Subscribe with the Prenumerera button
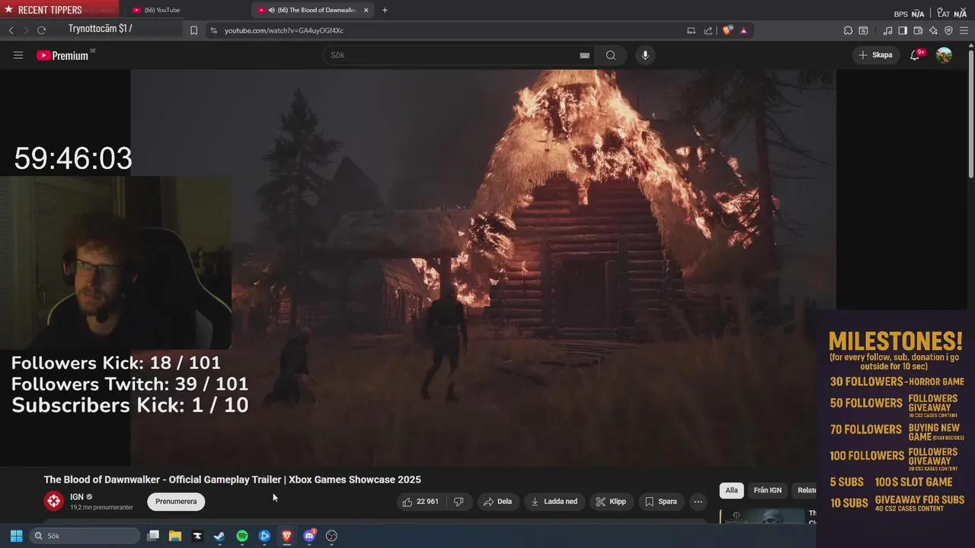 176,502
